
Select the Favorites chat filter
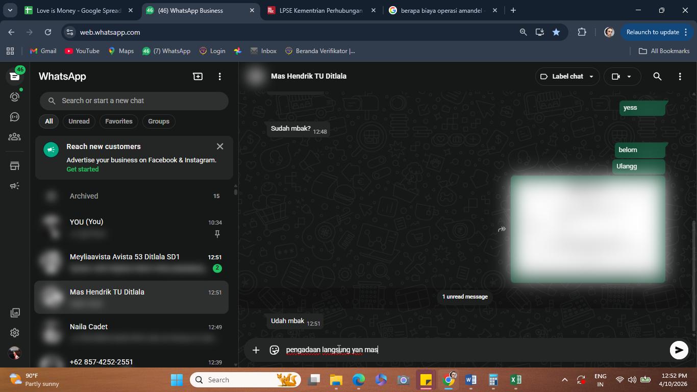(x=118, y=121)
